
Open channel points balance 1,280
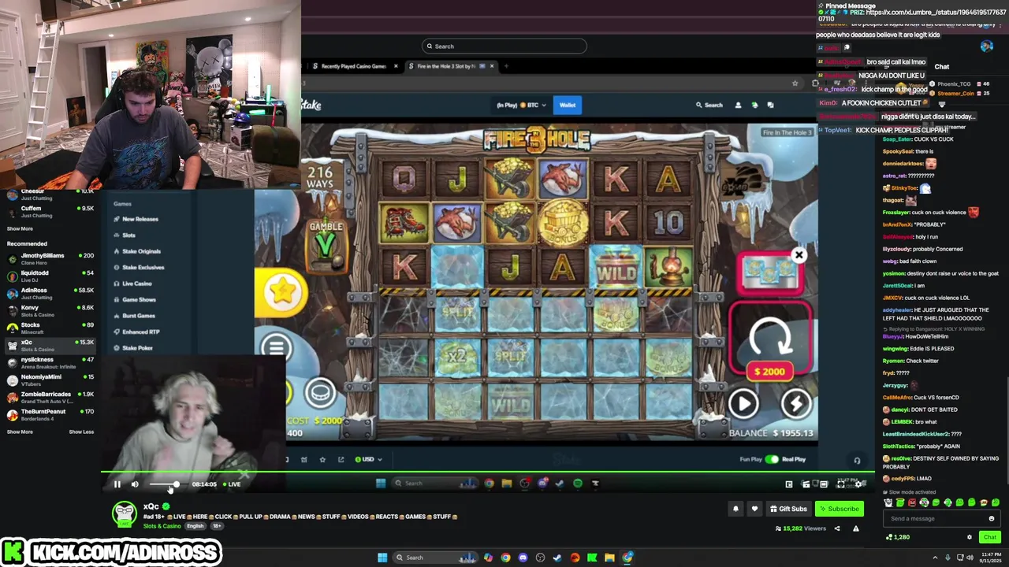click(x=898, y=537)
